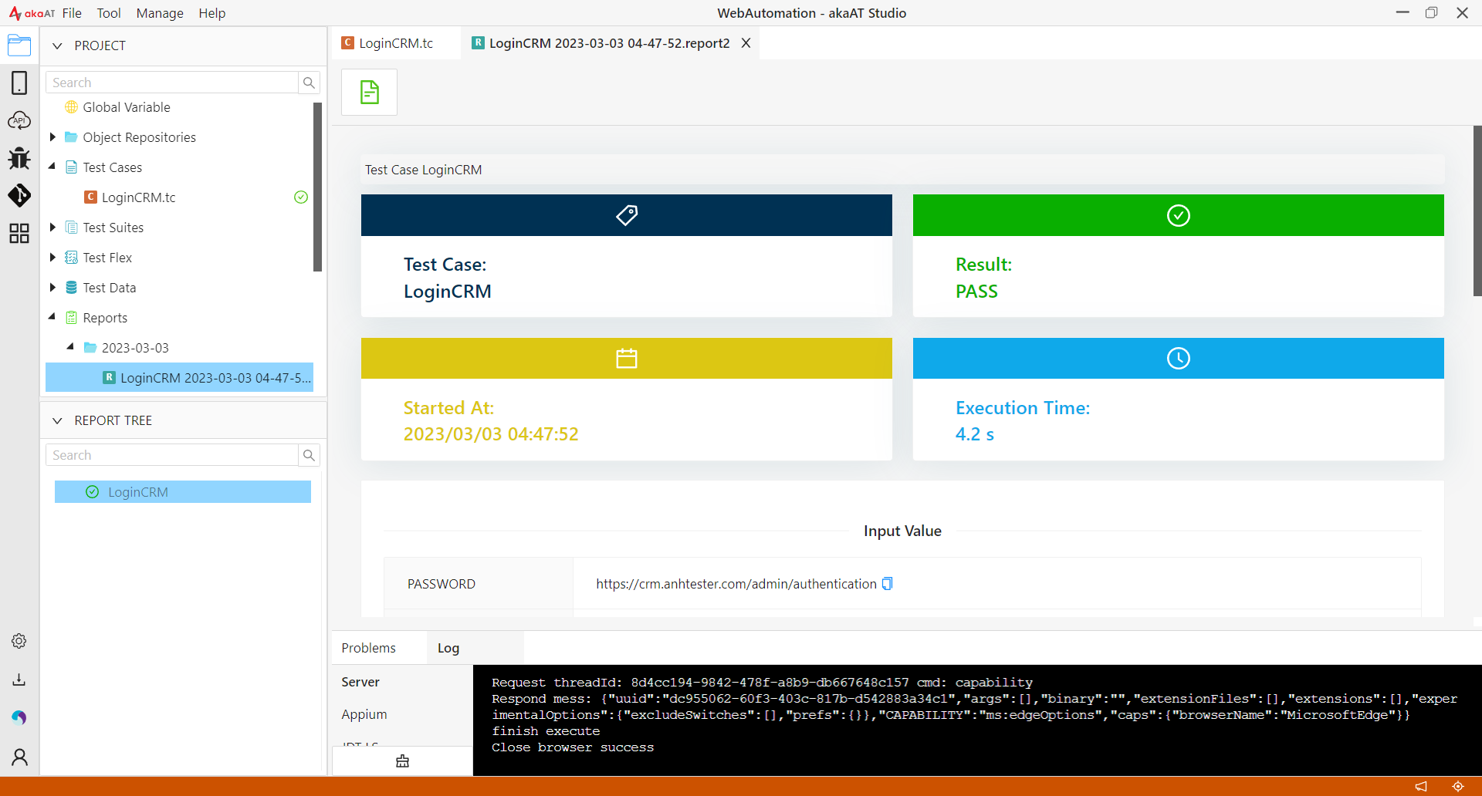1482x796 pixels.
Task: Switch to the LoginCRM.tc tab
Action: tap(387, 43)
